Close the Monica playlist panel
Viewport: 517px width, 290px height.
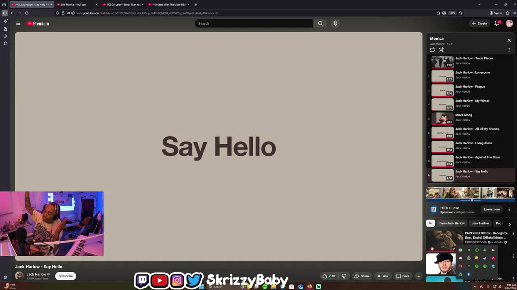coord(509,40)
